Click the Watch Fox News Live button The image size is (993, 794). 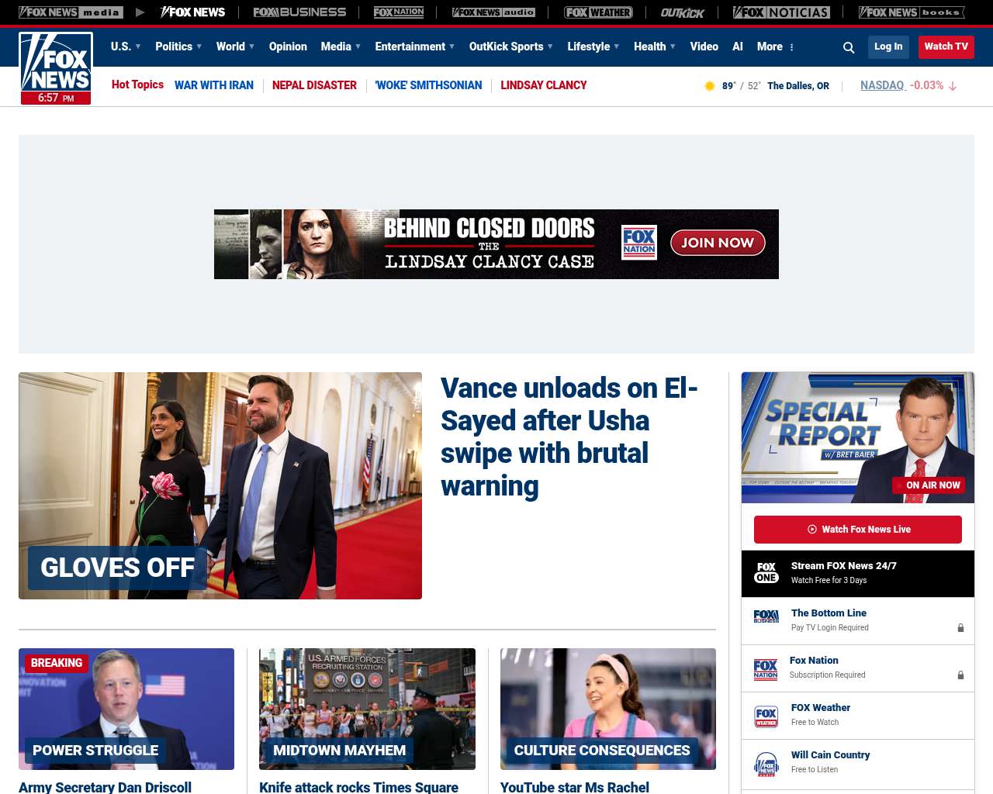pos(858,530)
